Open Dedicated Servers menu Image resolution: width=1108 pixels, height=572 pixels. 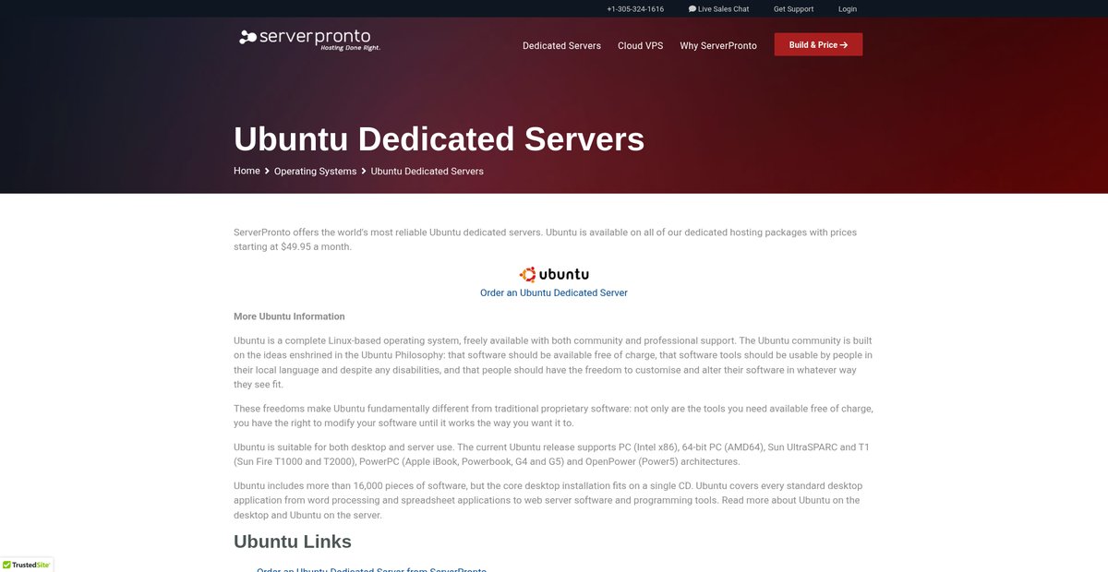coord(561,45)
